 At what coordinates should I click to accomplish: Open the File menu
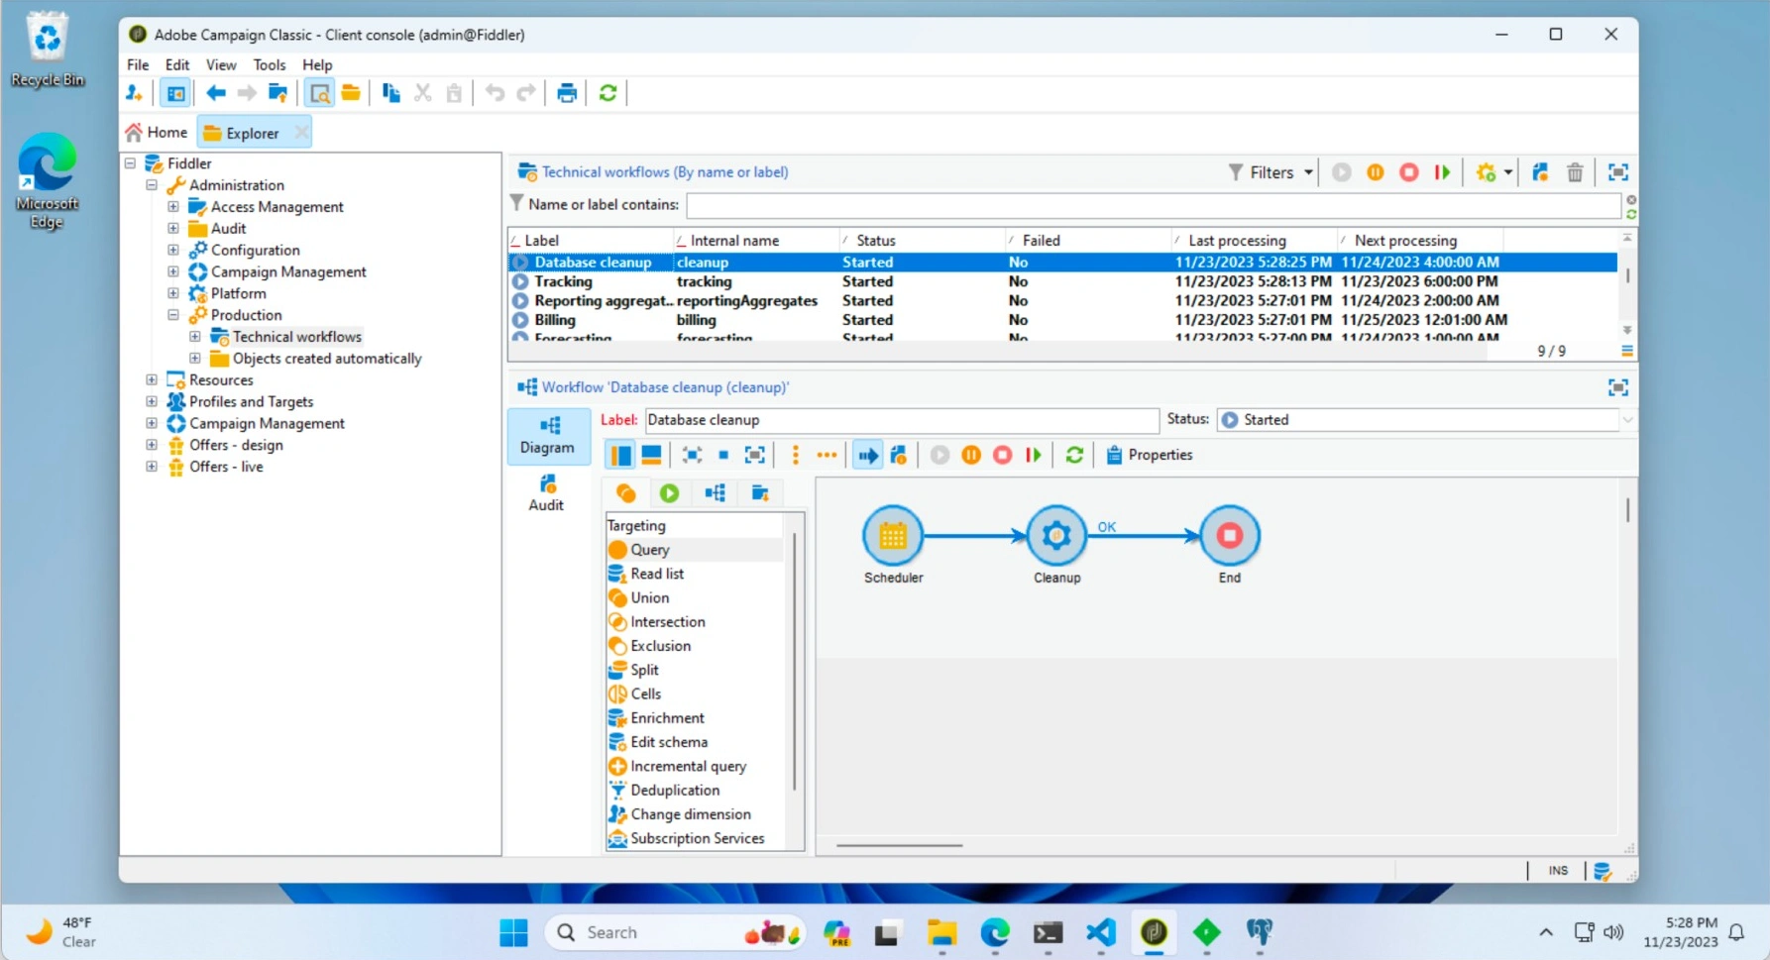click(138, 64)
